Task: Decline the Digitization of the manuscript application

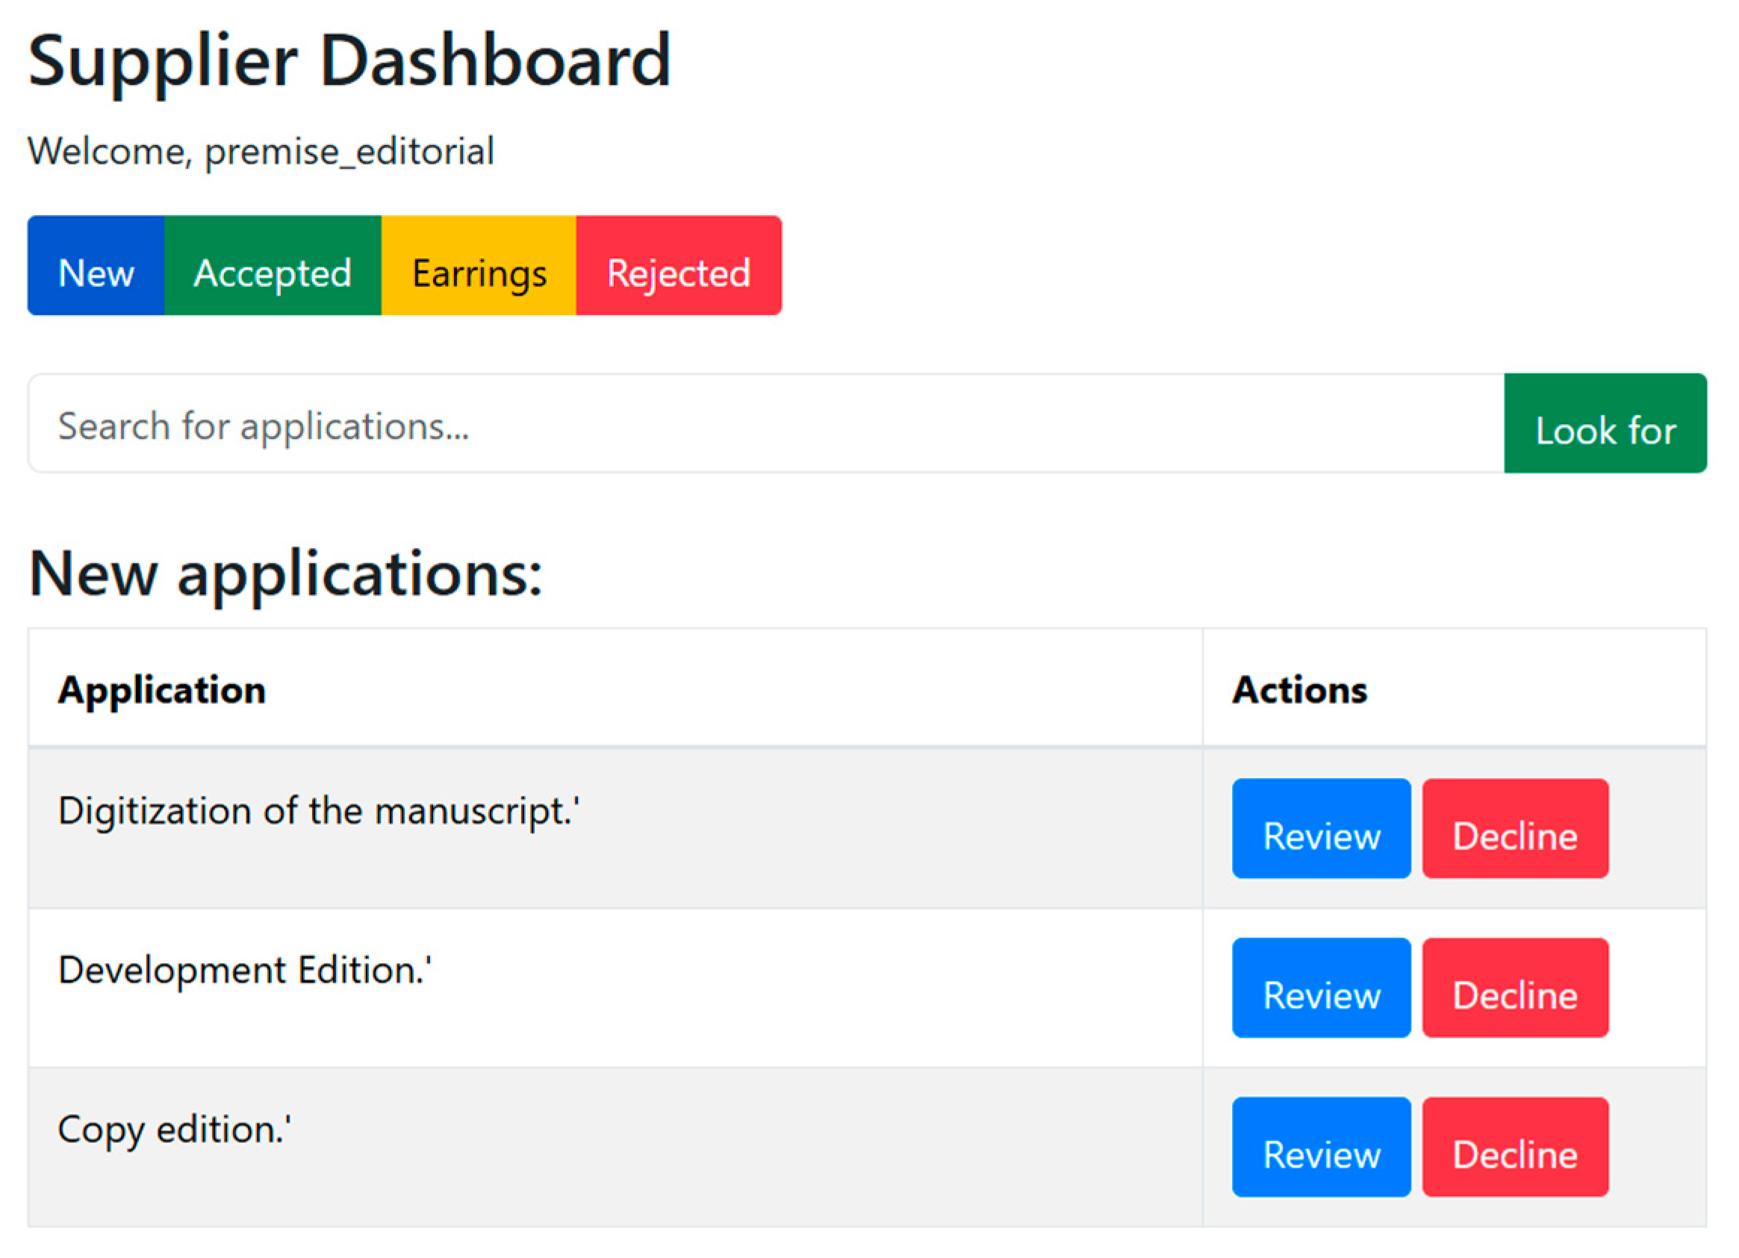Action: tap(1514, 829)
